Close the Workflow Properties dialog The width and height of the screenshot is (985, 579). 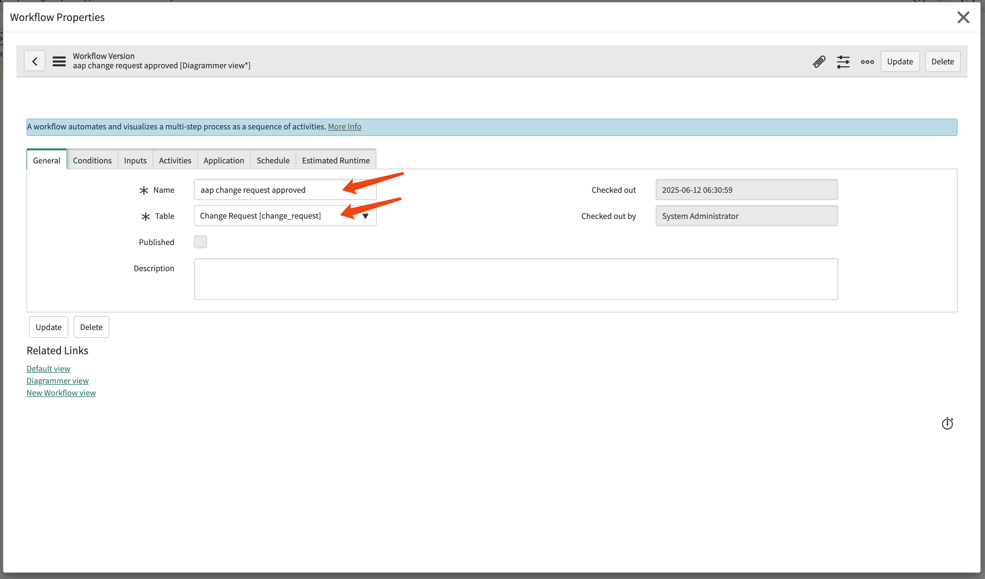pyautogui.click(x=963, y=17)
